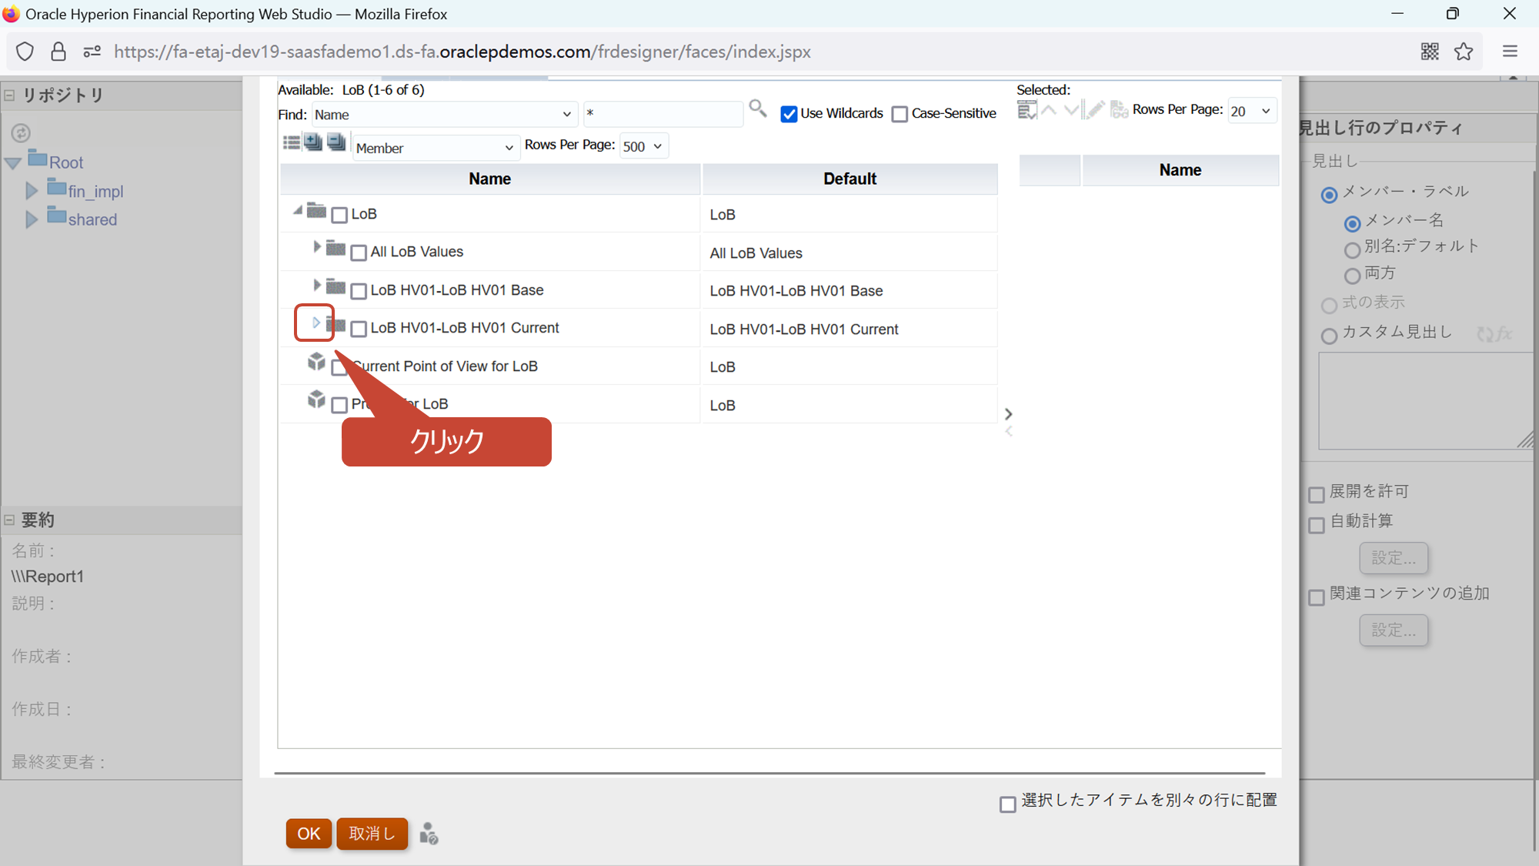Click the collapse all members icon
This screenshot has height=866, width=1539.
click(x=336, y=142)
